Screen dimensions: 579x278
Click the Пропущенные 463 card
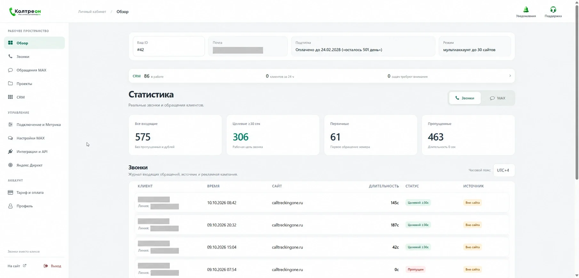point(468,135)
